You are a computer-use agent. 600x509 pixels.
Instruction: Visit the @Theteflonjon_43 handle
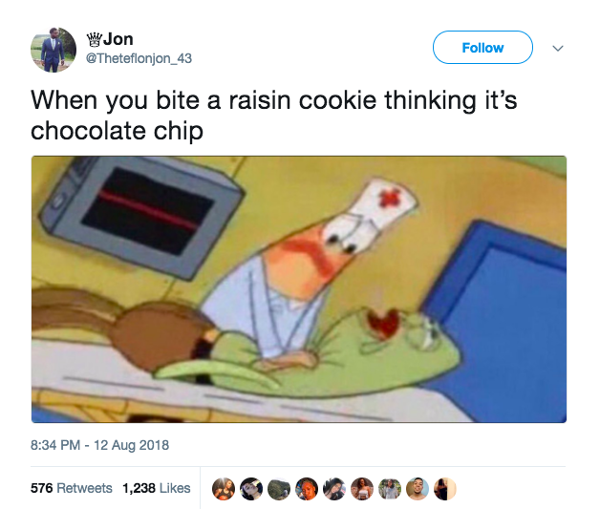[x=139, y=58]
